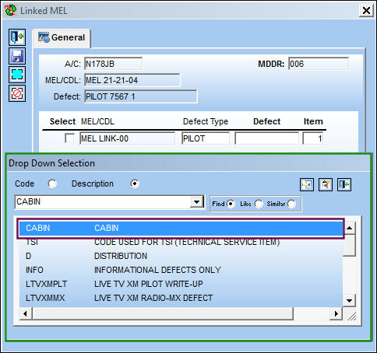Click the Defect column header in grid
Image resolution: width=377 pixels, height=353 pixels.
tap(266, 121)
